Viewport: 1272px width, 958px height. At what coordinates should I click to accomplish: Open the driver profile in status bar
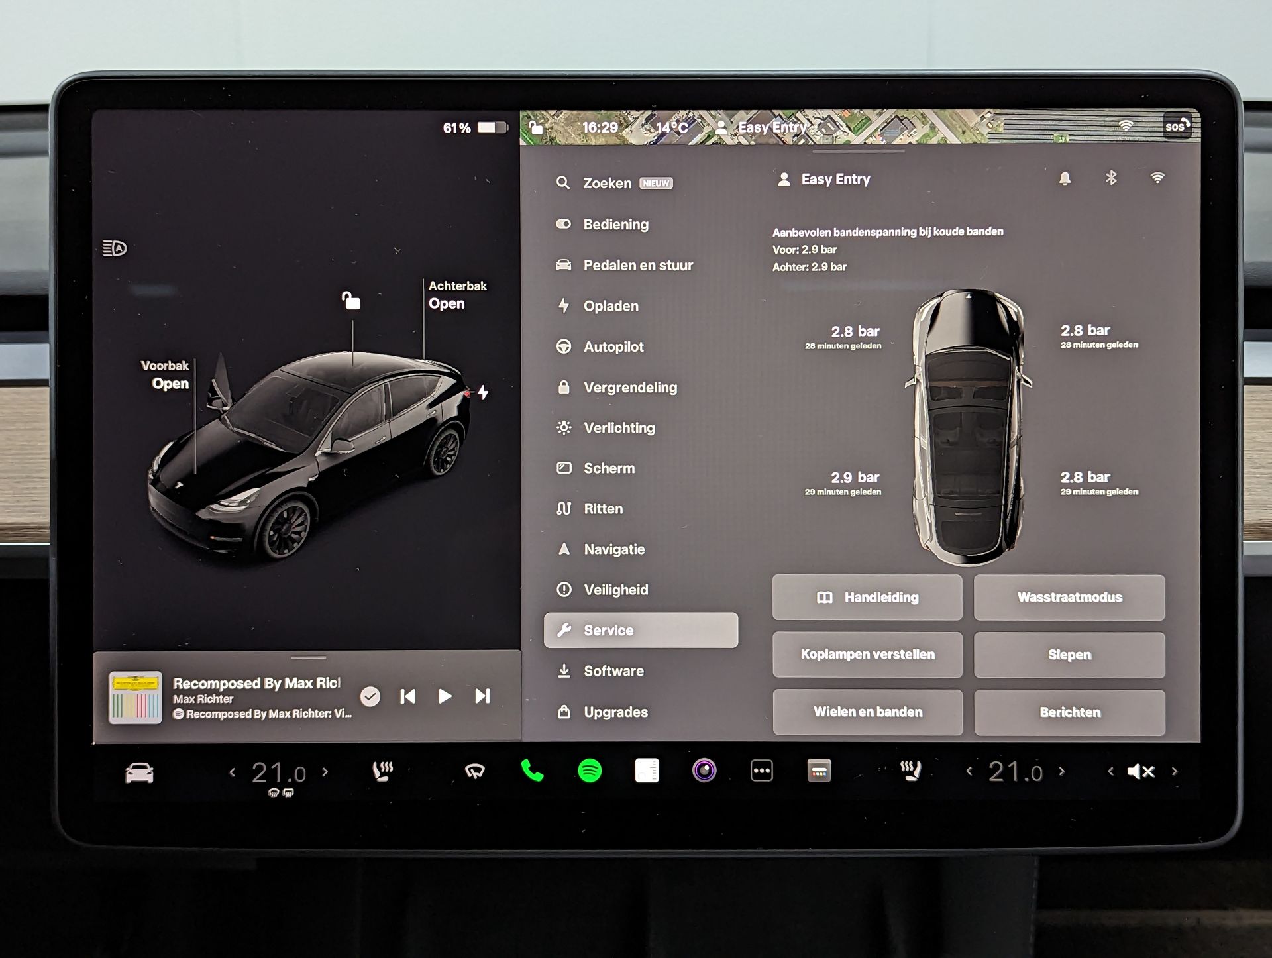[761, 127]
